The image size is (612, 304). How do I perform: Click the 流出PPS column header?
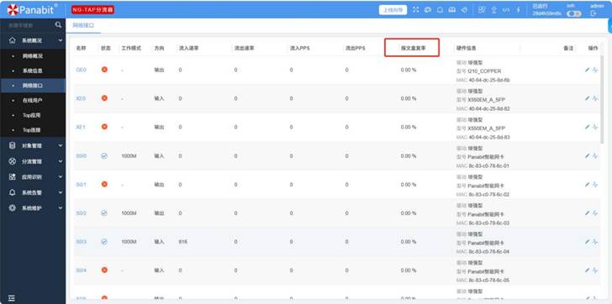tap(355, 49)
